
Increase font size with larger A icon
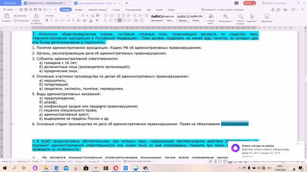tap(83, 15)
